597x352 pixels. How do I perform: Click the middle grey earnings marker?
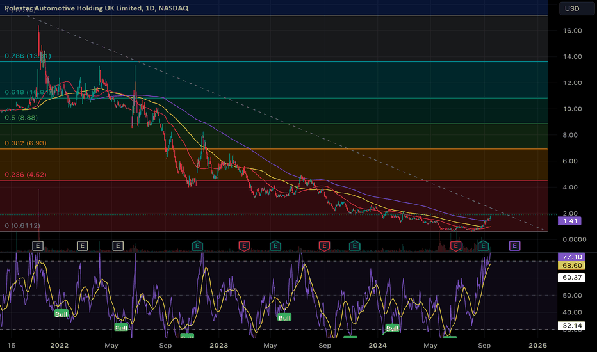[x=82, y=246]
